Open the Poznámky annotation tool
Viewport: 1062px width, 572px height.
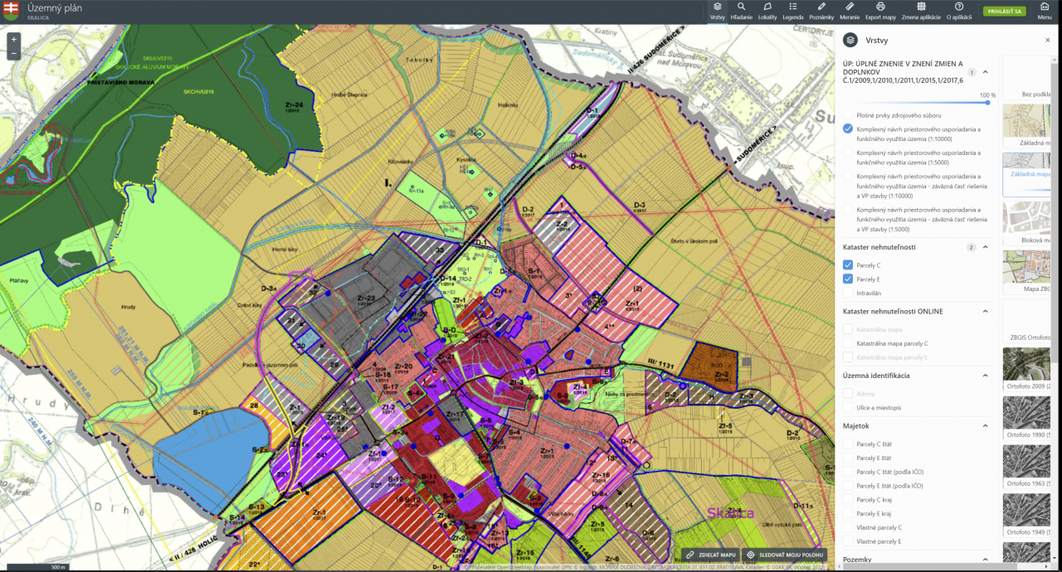(x=821, y=11)
